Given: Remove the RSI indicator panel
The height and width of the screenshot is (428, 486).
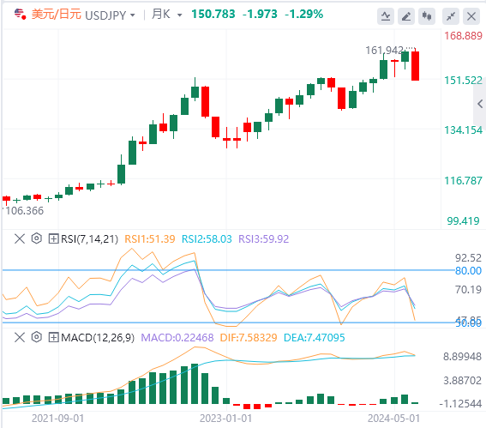Looking at the screenshot, I should [x=20, y=238].
